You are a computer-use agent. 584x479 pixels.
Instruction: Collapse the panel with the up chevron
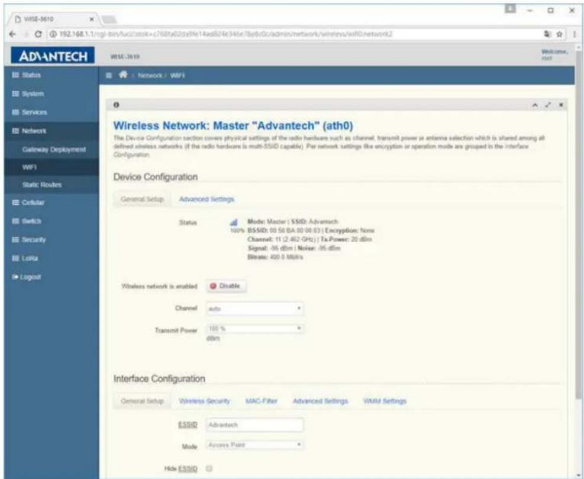[x=535, y=105]
